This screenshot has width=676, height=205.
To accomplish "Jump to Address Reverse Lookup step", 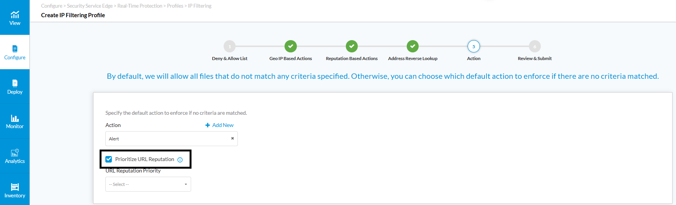I will (x=412, y=46).
